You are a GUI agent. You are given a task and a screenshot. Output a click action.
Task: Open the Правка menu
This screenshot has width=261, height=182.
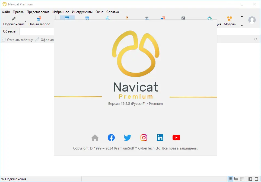[18, 12]
